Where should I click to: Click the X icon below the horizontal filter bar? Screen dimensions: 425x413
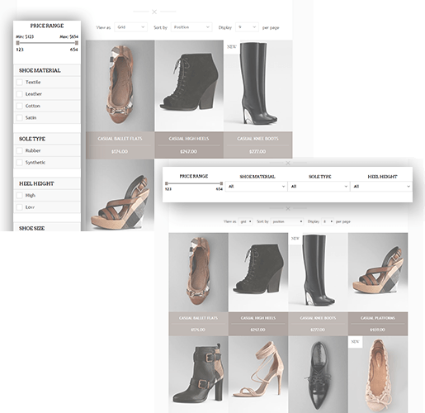click(288, 208)
